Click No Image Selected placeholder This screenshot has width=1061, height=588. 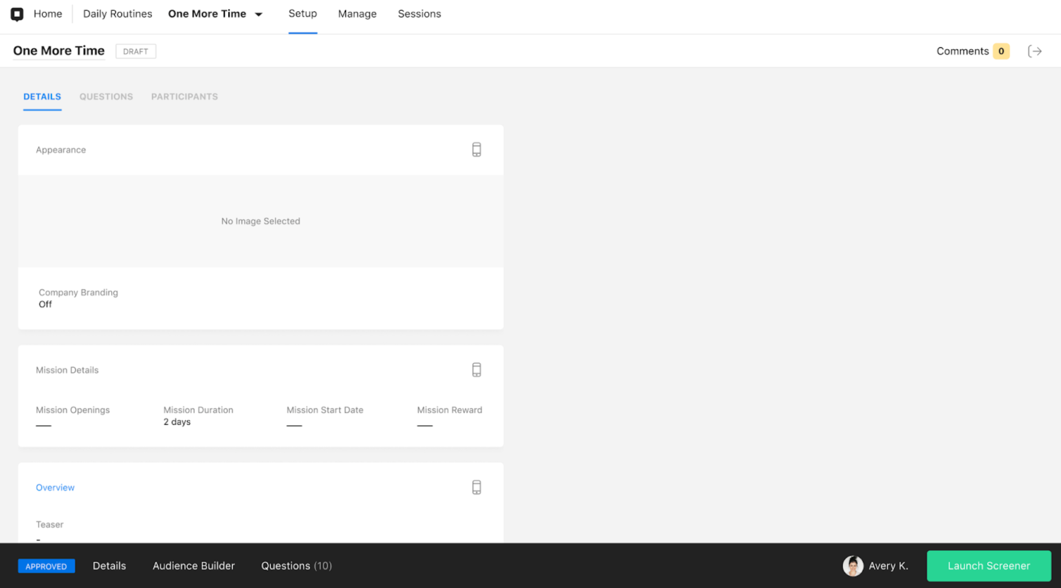click(x=261, y=221)
